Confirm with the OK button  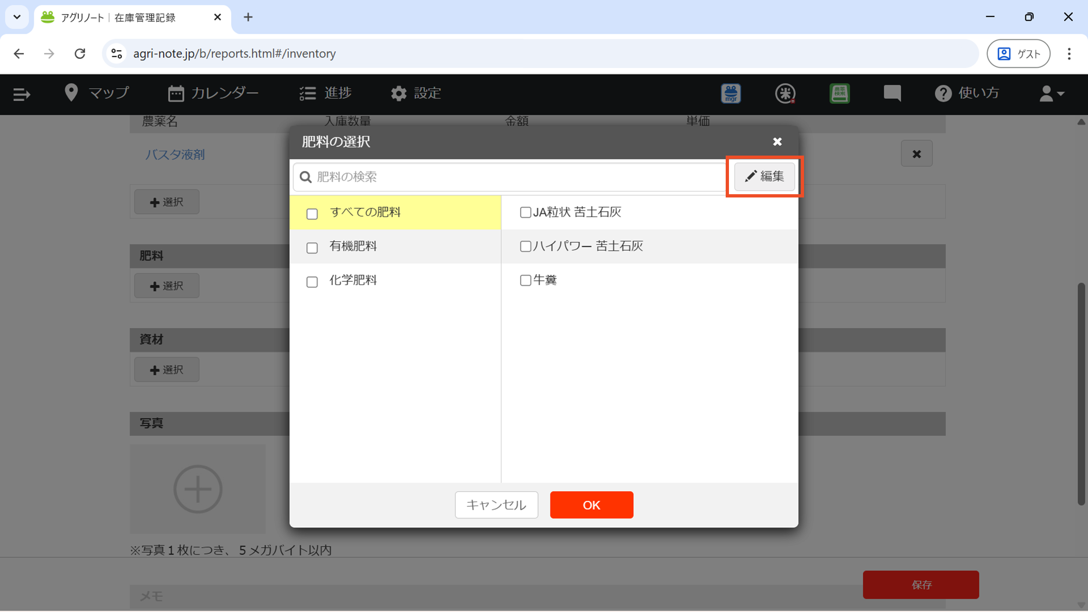[x=591, y=505]
